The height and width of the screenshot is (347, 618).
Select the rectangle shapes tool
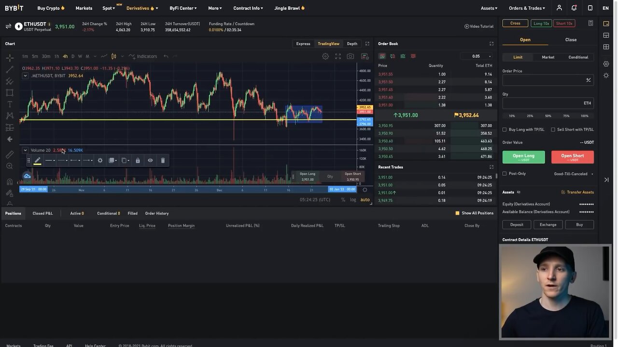click(10, 93)
